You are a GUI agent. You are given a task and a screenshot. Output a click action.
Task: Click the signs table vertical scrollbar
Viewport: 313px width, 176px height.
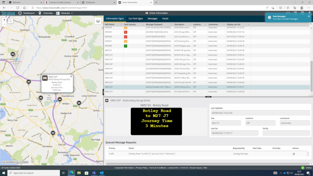(312, 76)
